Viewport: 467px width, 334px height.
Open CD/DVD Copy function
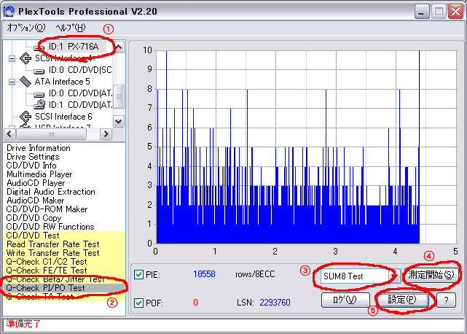point(34,218)
